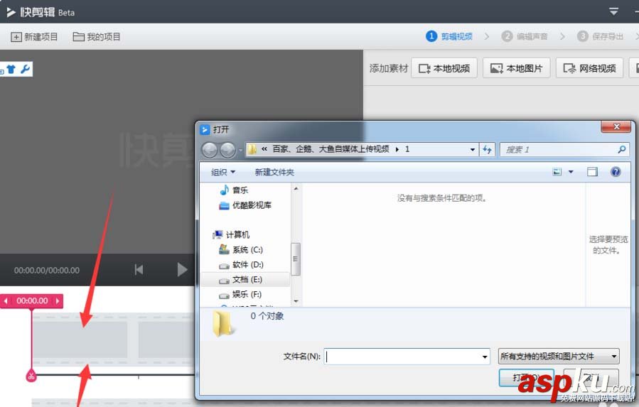Toggle the preview pane icon
This screenshot has height=407, width=639.
(x=592, y=172)
